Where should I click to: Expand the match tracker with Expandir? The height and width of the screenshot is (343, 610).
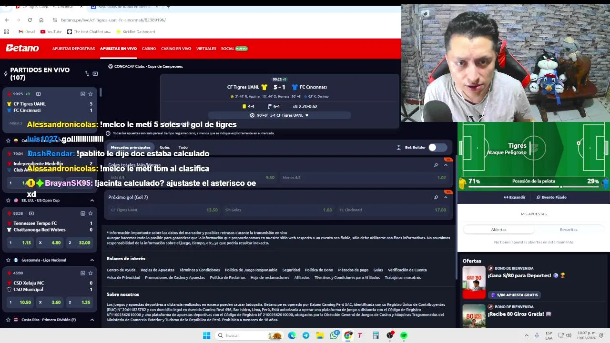click(515, 197)
